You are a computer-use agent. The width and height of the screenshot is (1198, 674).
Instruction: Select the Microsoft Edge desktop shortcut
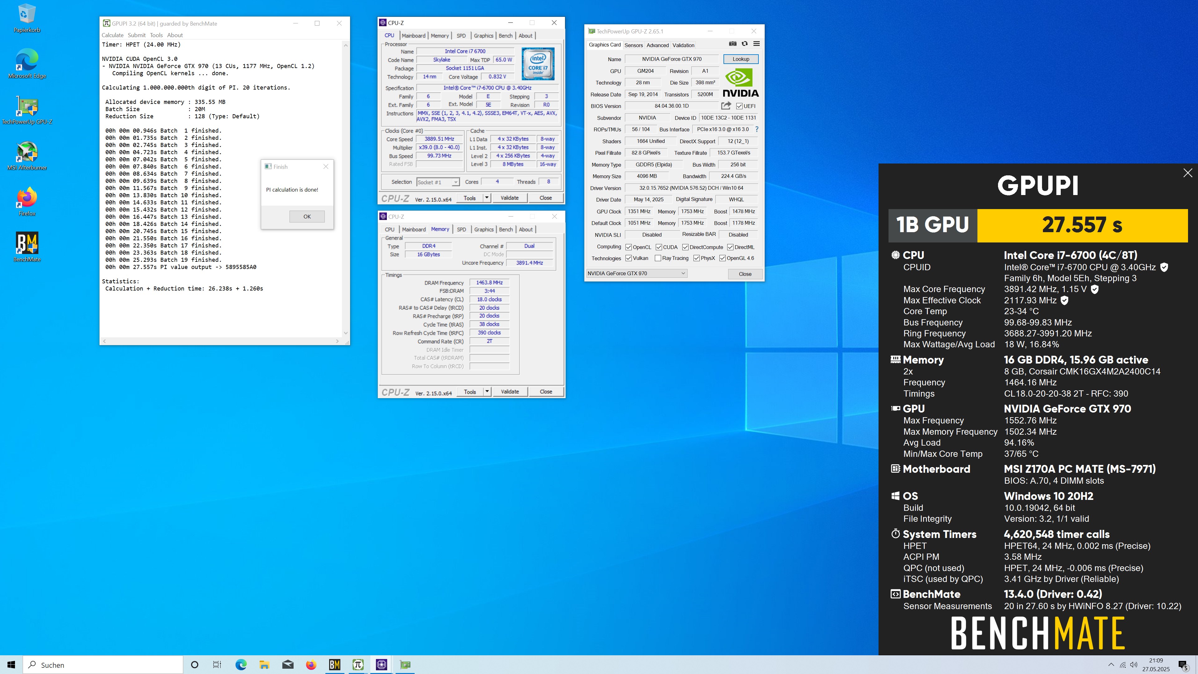click(x=27, y=64)
